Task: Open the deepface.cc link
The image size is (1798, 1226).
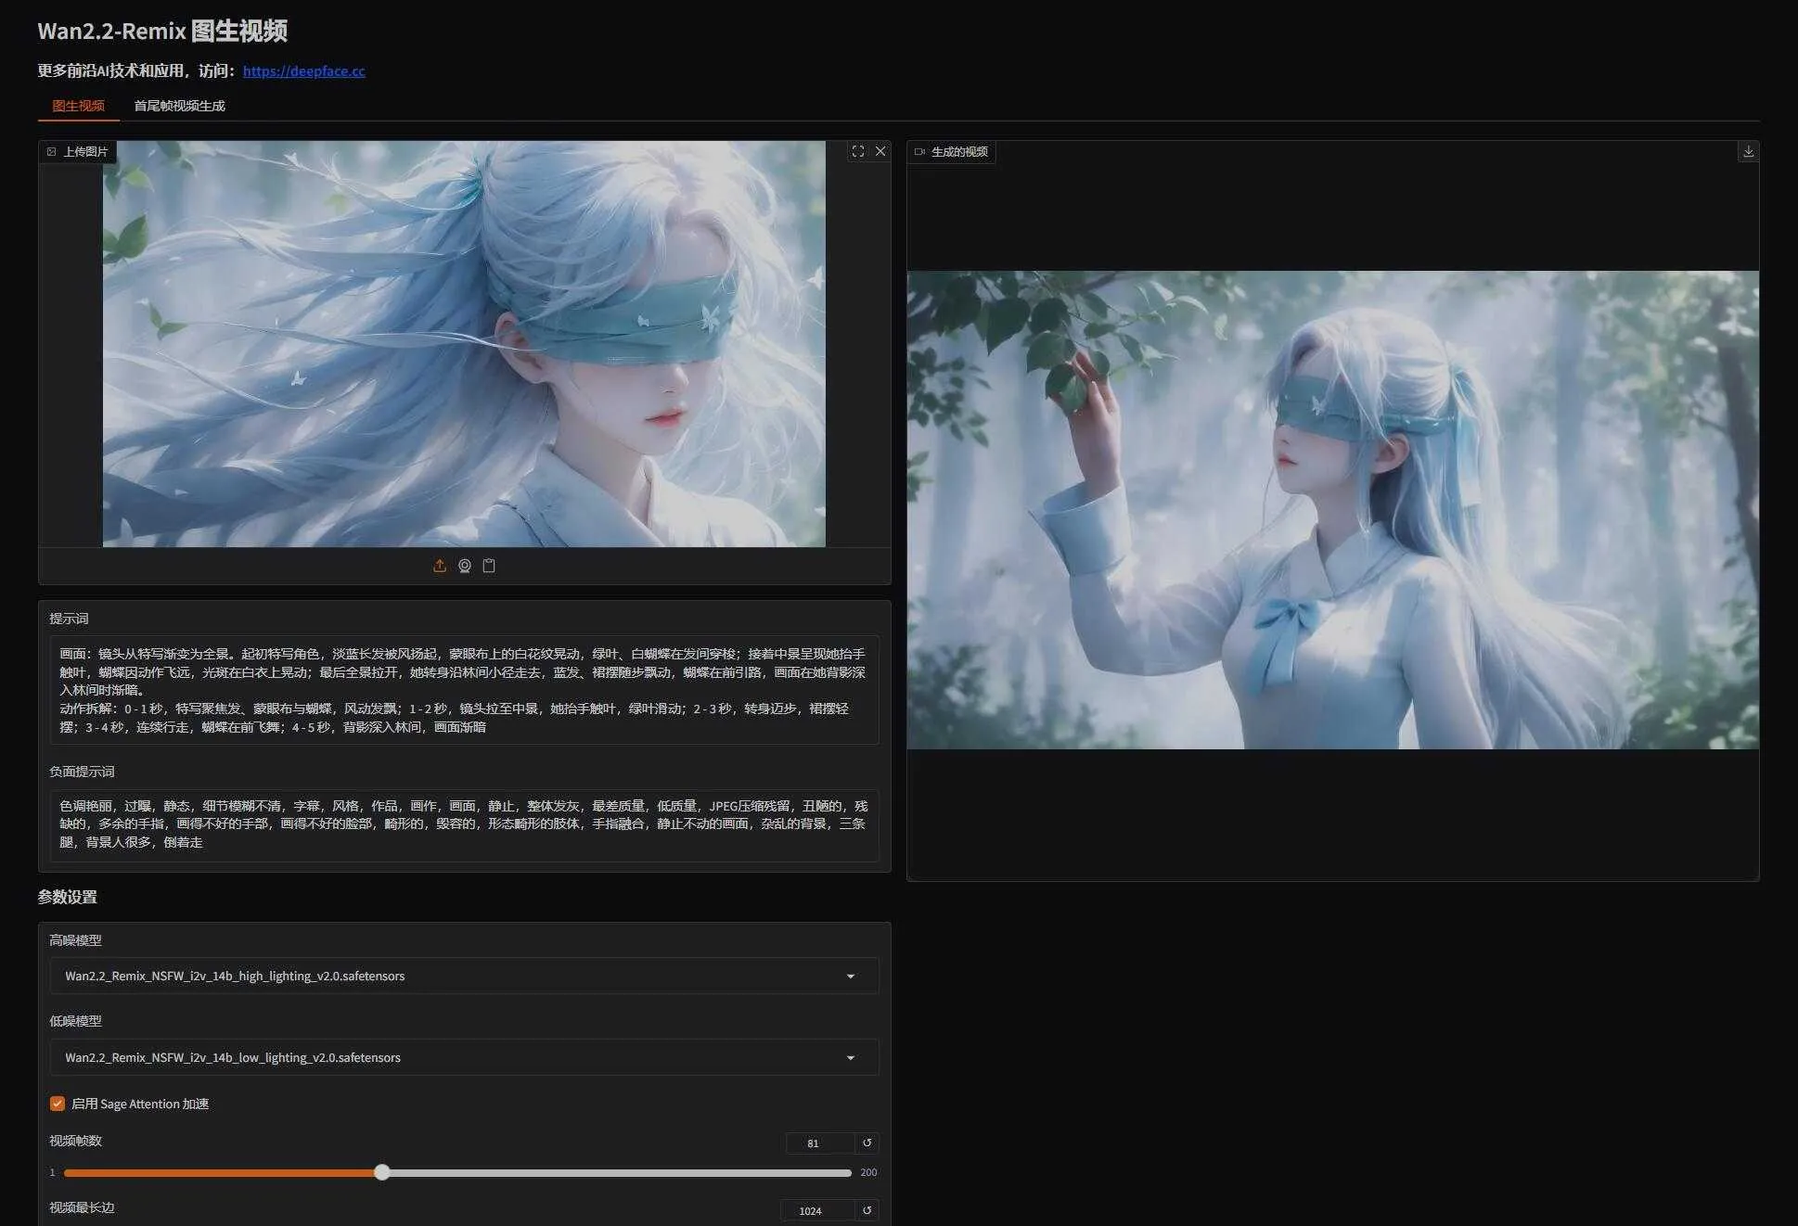Action: point(303,70)
